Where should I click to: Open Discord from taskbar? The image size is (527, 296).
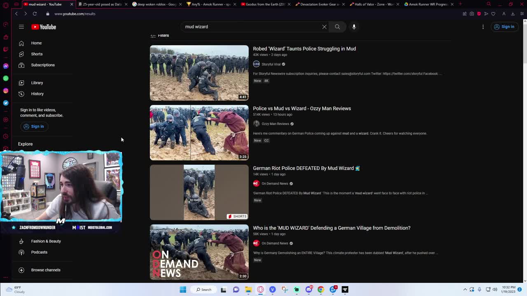[309, 289]
